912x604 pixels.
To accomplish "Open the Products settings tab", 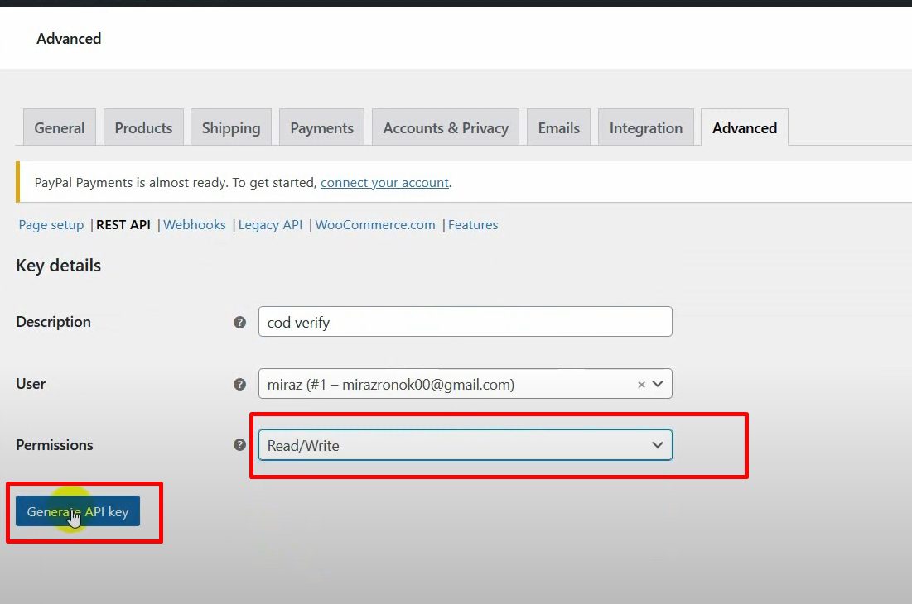I will 143,128.
